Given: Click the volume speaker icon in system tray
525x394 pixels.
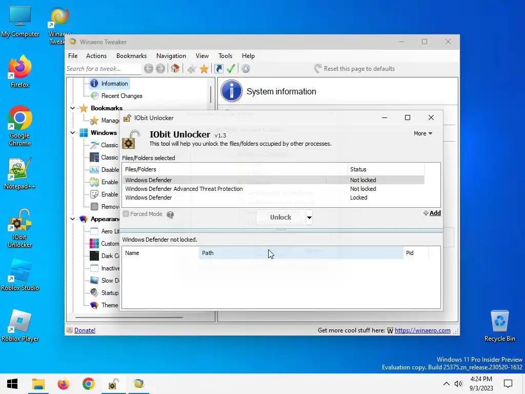Looking at the screenshot, I should pyautogui.click(x=458, y=384).
